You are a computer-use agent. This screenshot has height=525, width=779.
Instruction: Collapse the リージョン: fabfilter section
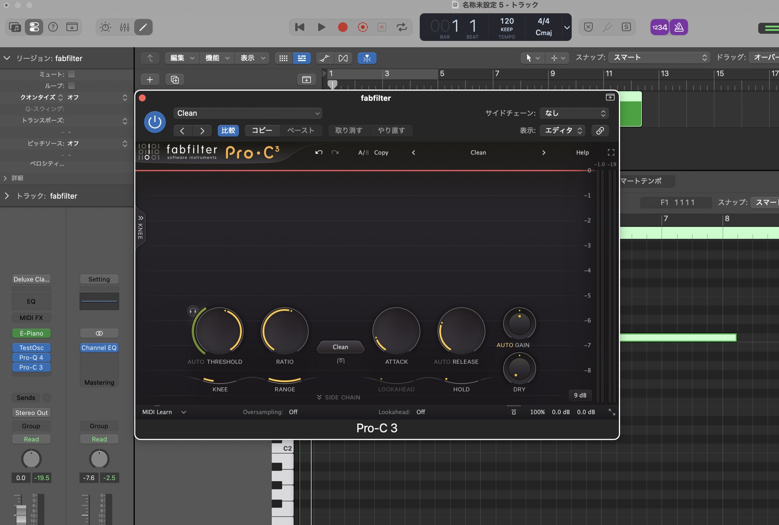[x=7, y=58]
